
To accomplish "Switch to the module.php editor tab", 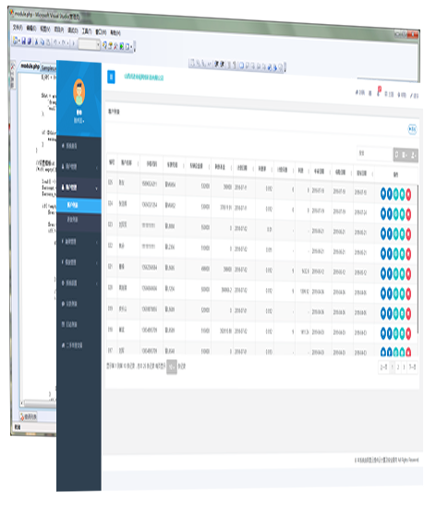I will point(30,66).
